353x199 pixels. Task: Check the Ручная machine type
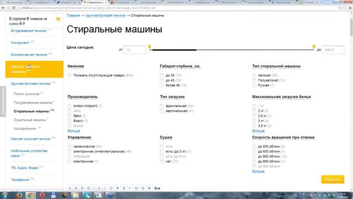click(x=254, y=85)
